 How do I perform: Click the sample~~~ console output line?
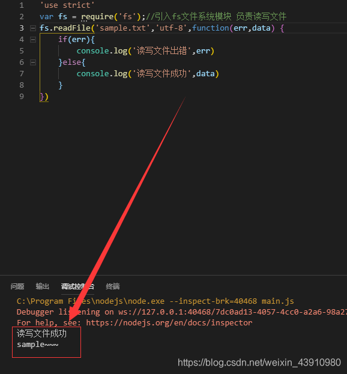[x=37, y=345]
